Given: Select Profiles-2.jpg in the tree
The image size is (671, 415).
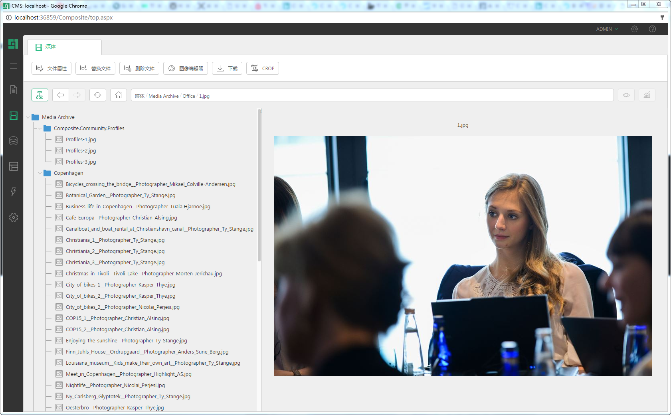Looking at the screenshot, I should click(81, 151).
